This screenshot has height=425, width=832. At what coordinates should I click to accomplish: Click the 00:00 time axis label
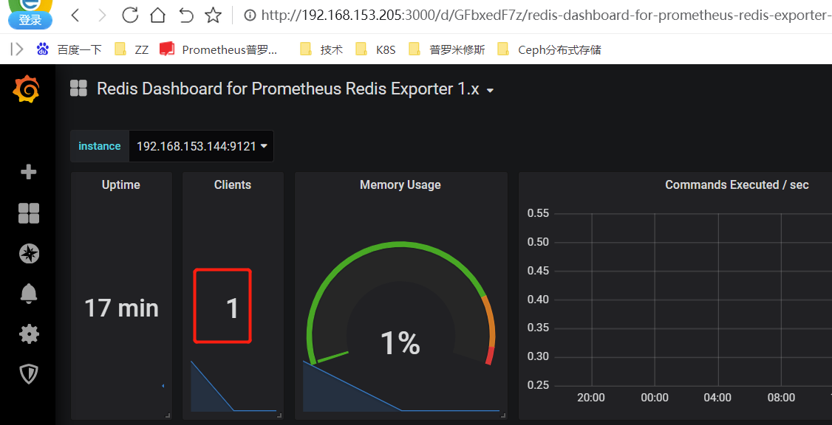654,398
